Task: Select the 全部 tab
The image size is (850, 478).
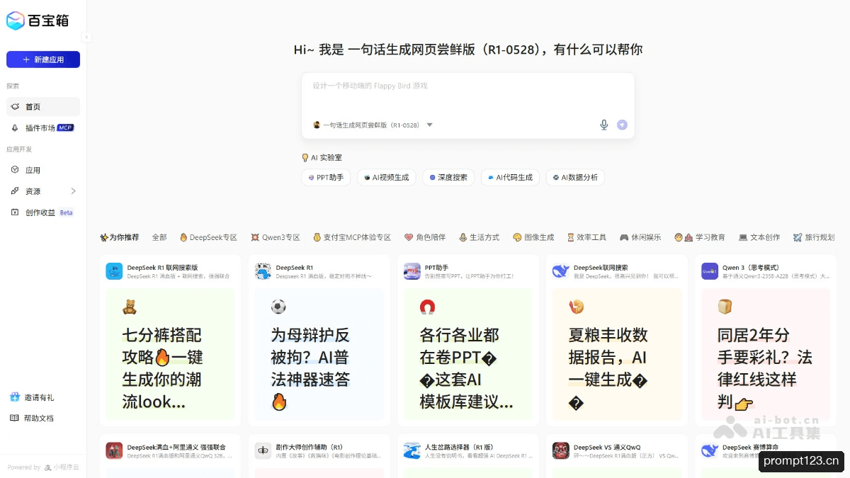Action: (159, 237)
